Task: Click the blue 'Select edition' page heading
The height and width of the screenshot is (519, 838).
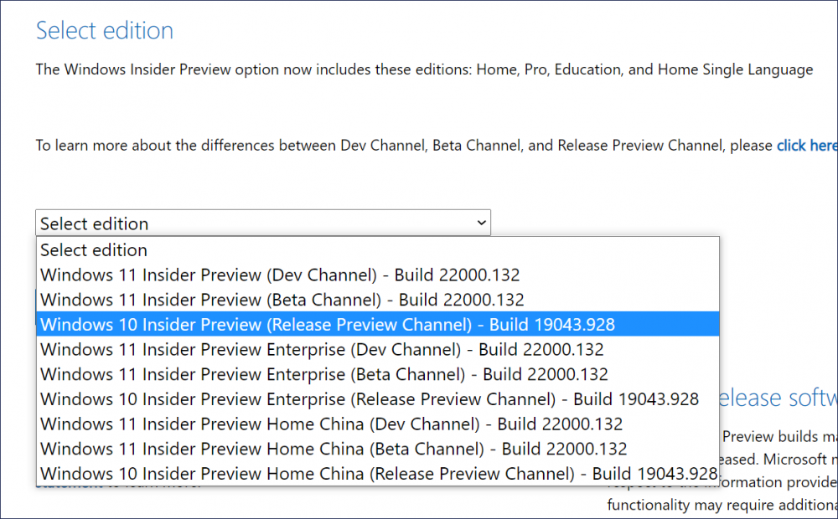Action: (105, 30)
